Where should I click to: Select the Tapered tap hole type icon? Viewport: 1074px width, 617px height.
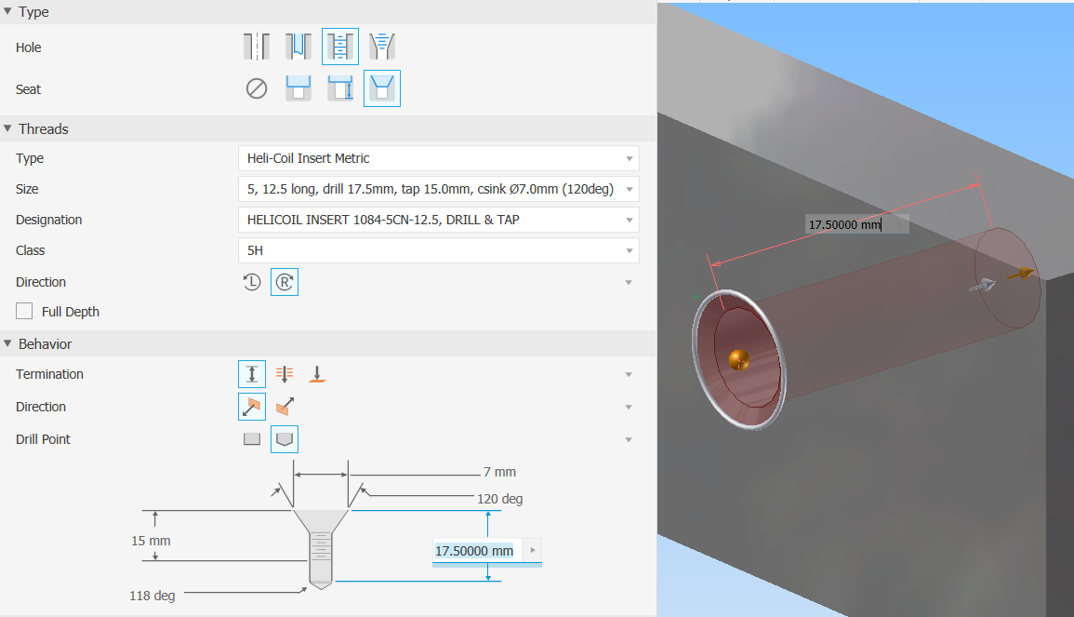point(381,46)
